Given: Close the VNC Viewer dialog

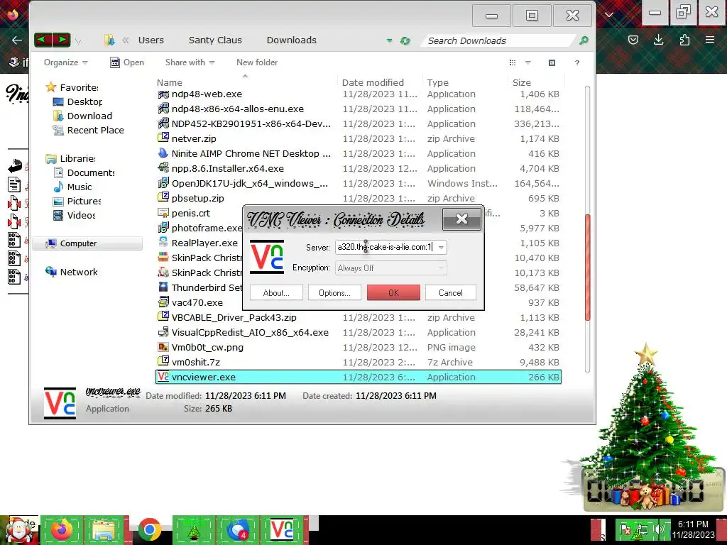Looking at the screenshot, I should (x=461, y=219).
